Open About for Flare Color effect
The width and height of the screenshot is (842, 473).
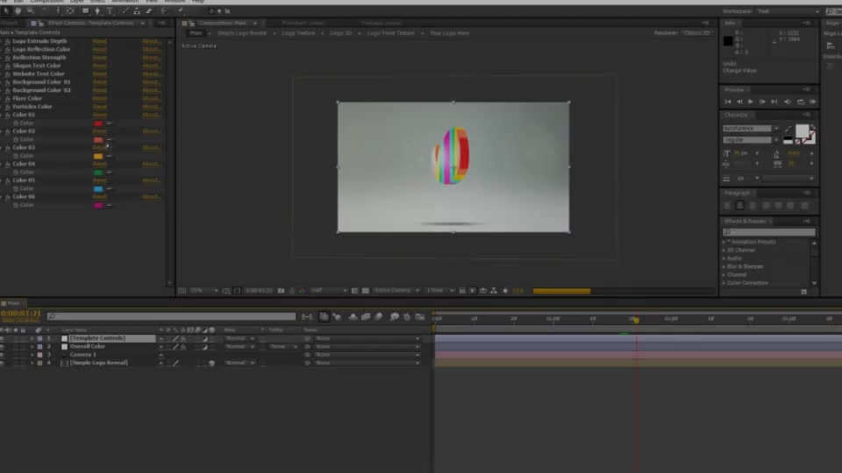point(151,99)
